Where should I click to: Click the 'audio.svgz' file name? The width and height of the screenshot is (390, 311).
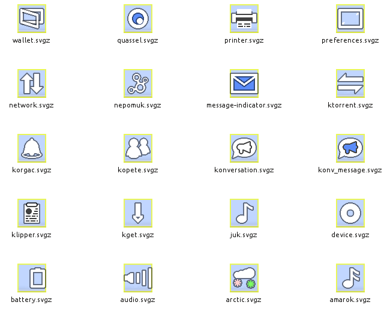coord(137,300)
